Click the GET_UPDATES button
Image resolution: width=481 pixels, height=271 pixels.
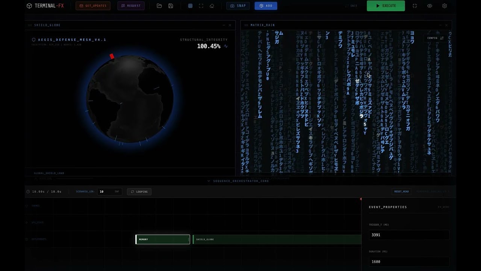(x=93, y=6)
